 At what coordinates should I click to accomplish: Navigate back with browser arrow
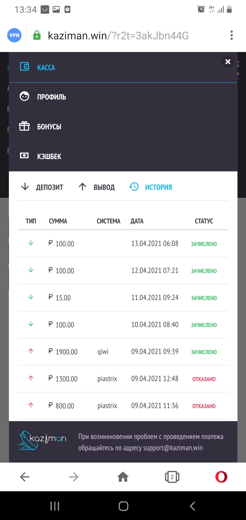point(25,477)
